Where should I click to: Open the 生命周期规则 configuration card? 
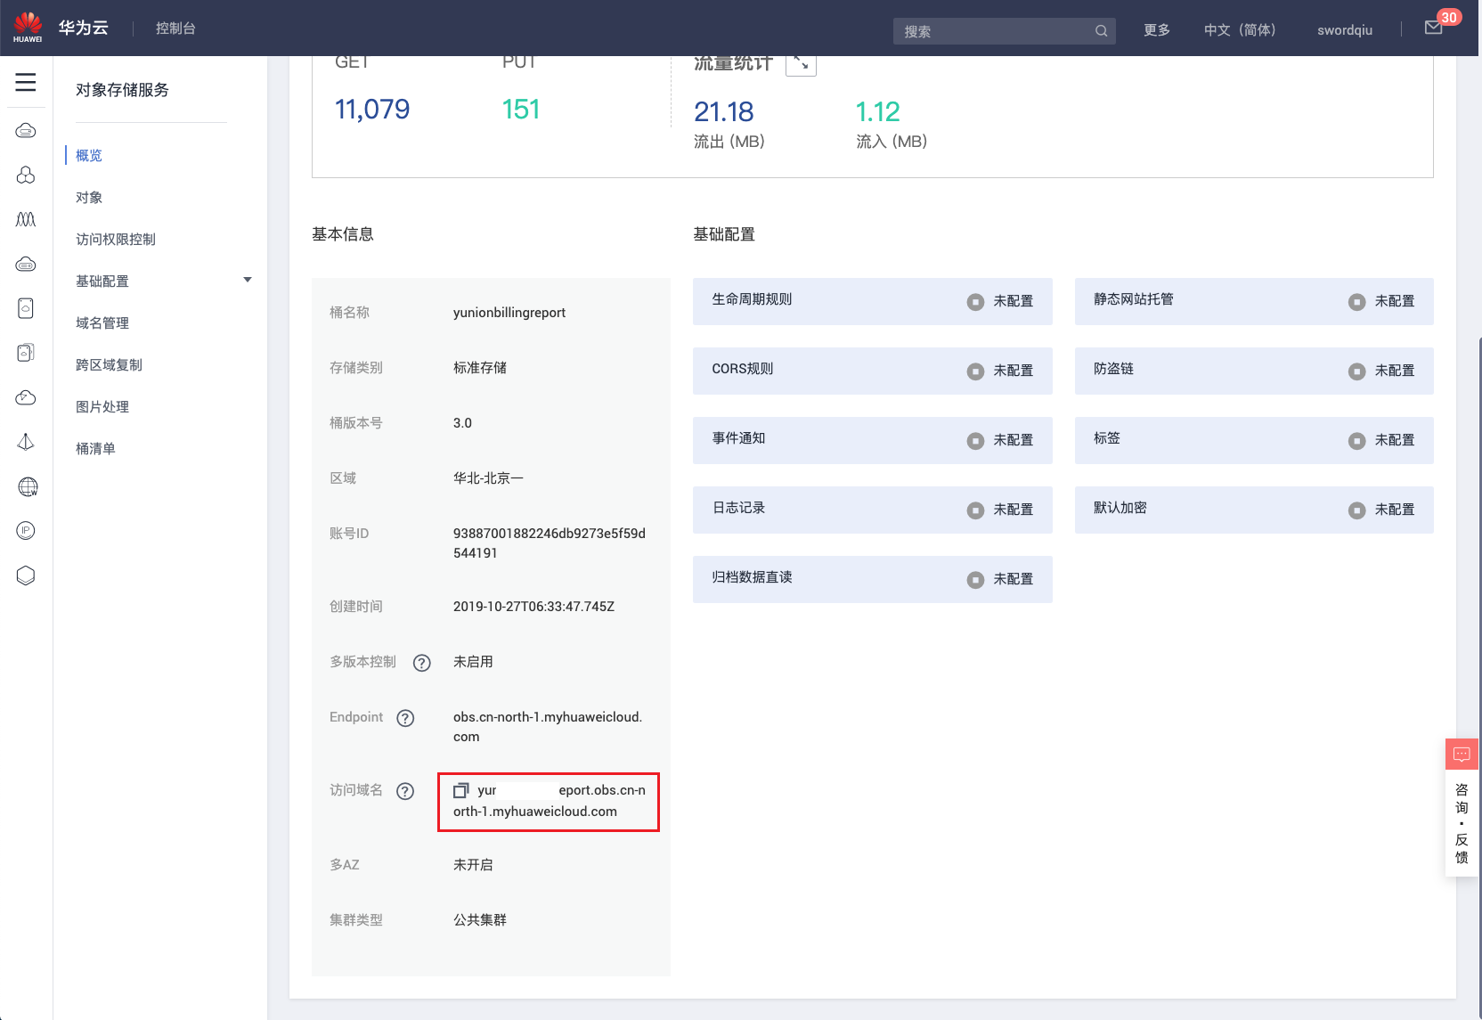coord(872,301)
